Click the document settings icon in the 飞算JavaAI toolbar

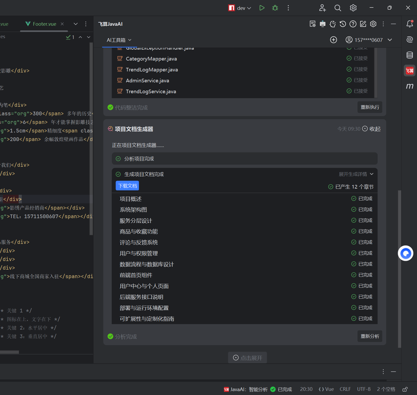tap(313, 24)
